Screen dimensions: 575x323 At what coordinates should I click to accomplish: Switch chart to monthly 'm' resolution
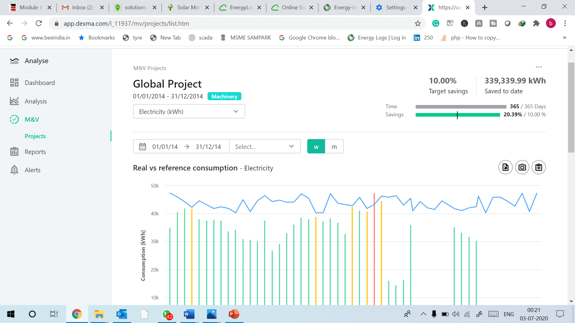tap(334, 147)
